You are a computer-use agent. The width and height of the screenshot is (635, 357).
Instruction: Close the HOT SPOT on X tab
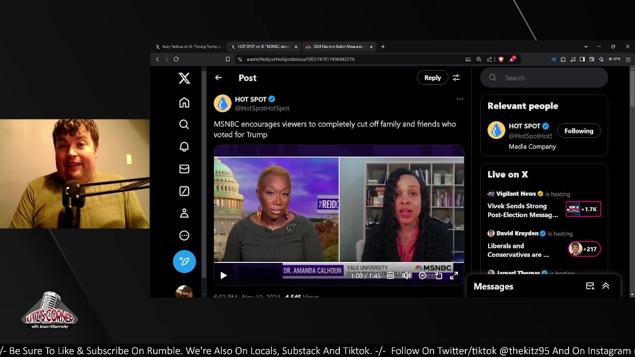point(296,47)
